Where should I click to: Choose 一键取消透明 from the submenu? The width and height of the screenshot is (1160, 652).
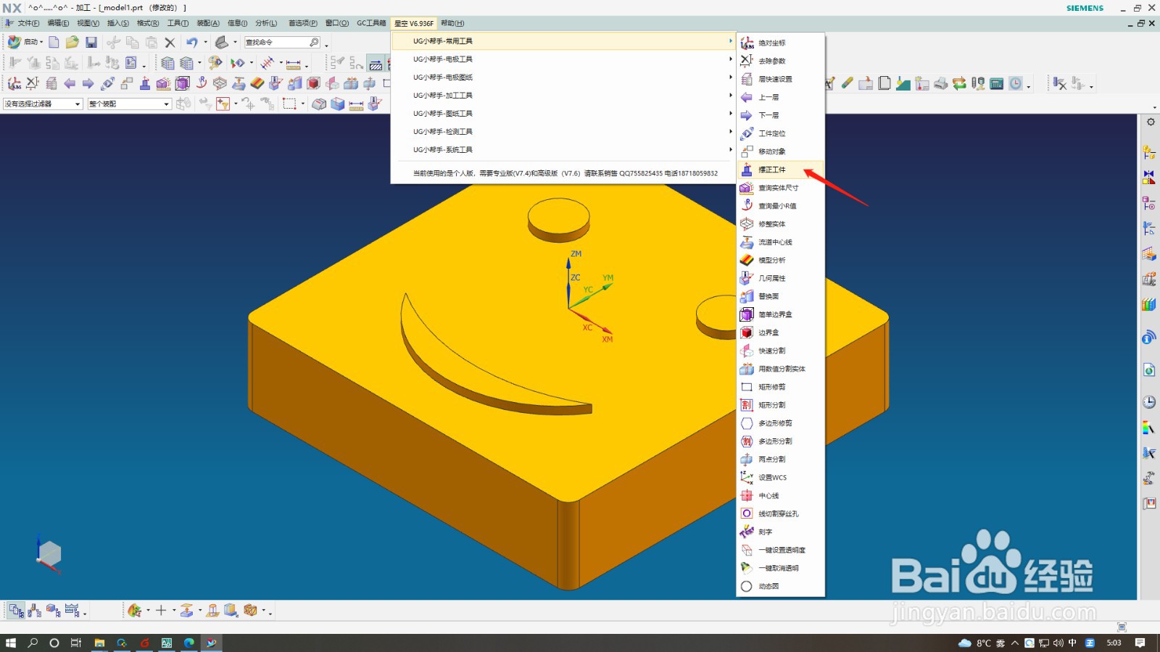tap(780, 568)
